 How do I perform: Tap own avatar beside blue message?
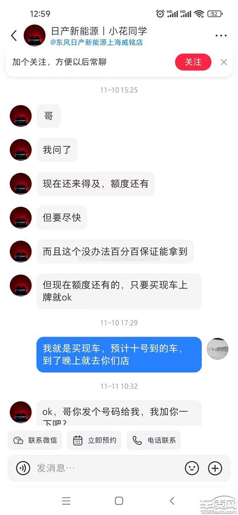pyautogui.click(x=217, y=349)
